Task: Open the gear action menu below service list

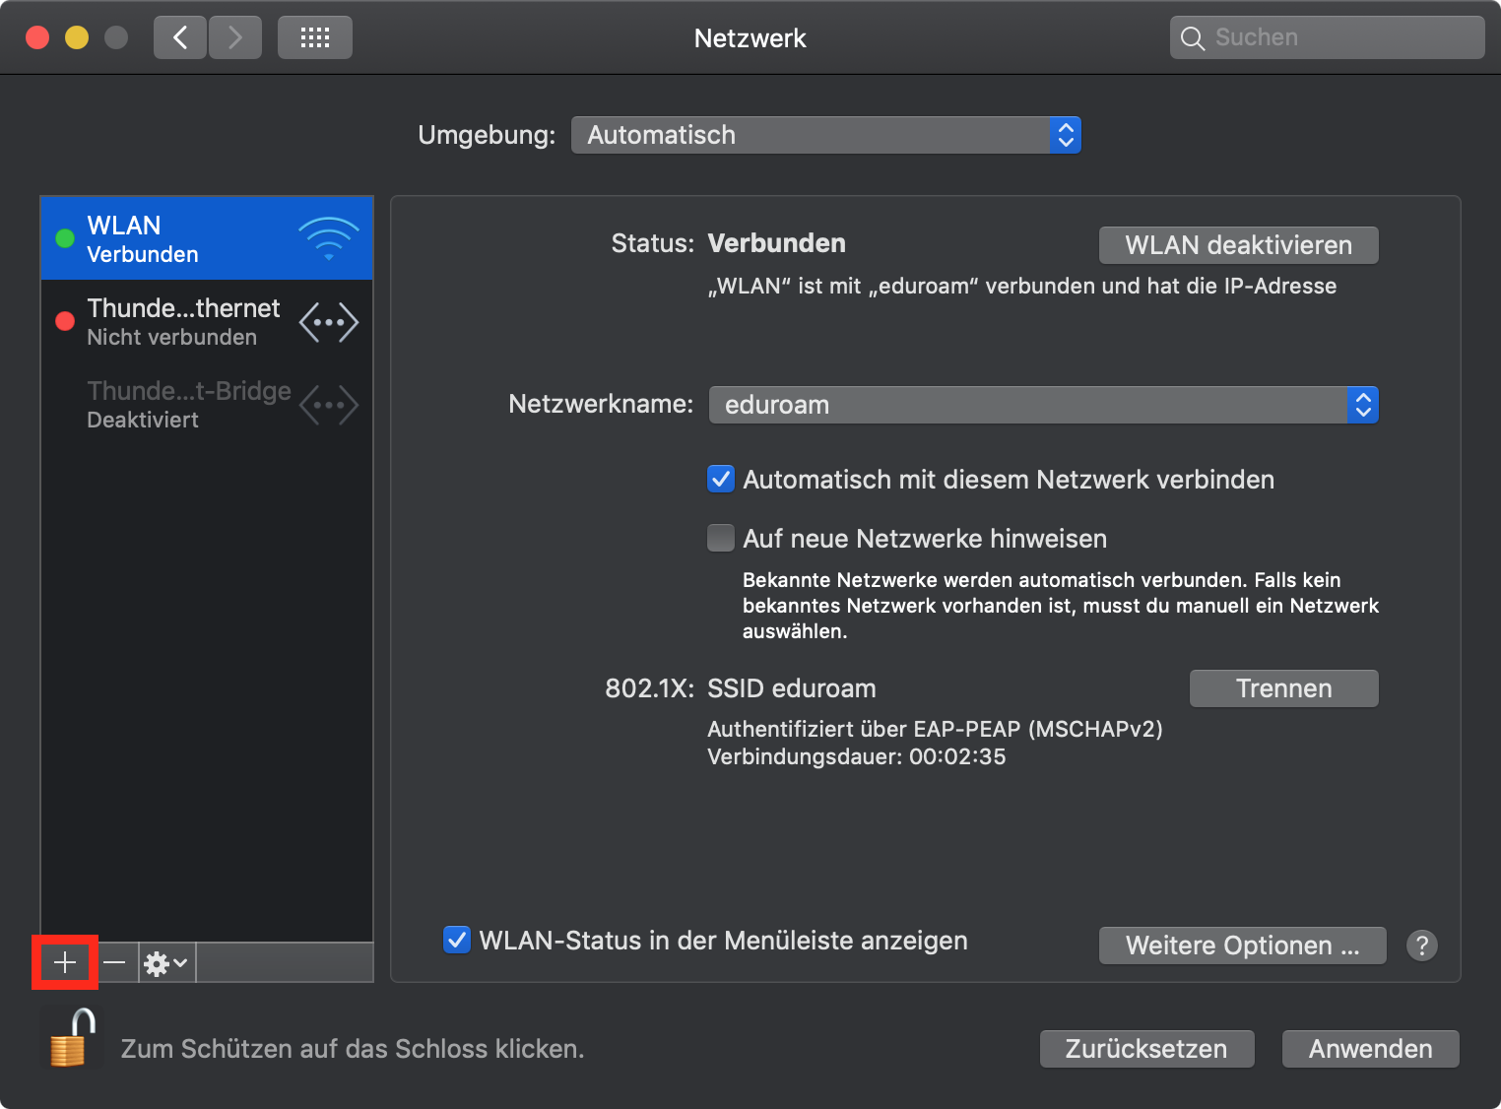Action: [166, 962]
